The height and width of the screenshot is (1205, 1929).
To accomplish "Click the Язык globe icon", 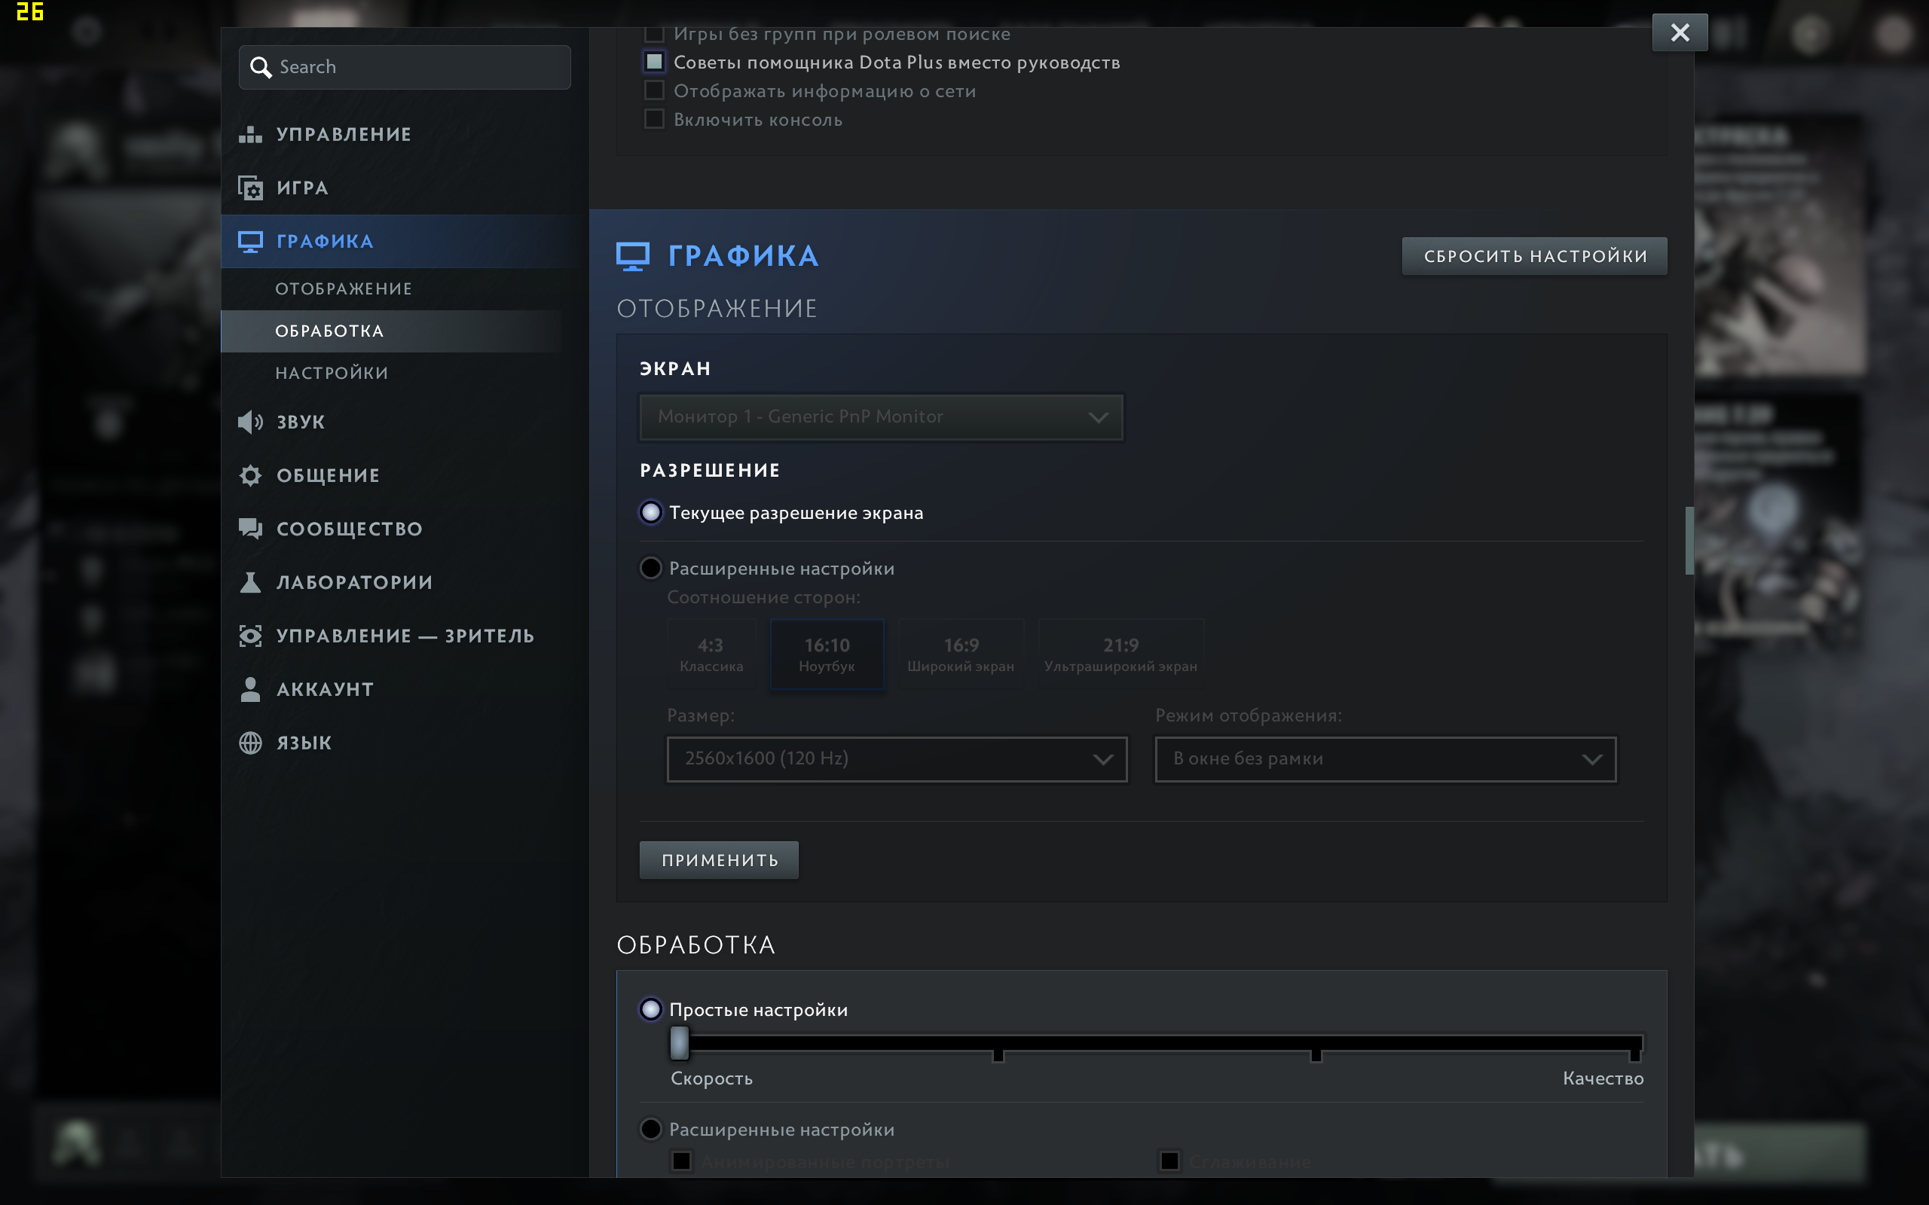I will 250,743.
